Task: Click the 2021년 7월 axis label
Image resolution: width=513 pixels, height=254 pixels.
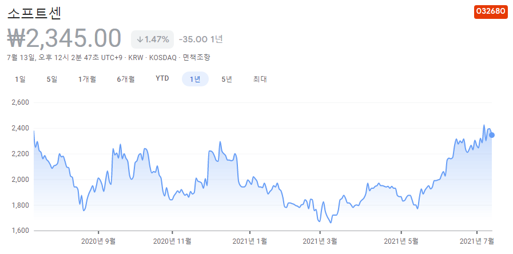Action: tap(477, 241)
